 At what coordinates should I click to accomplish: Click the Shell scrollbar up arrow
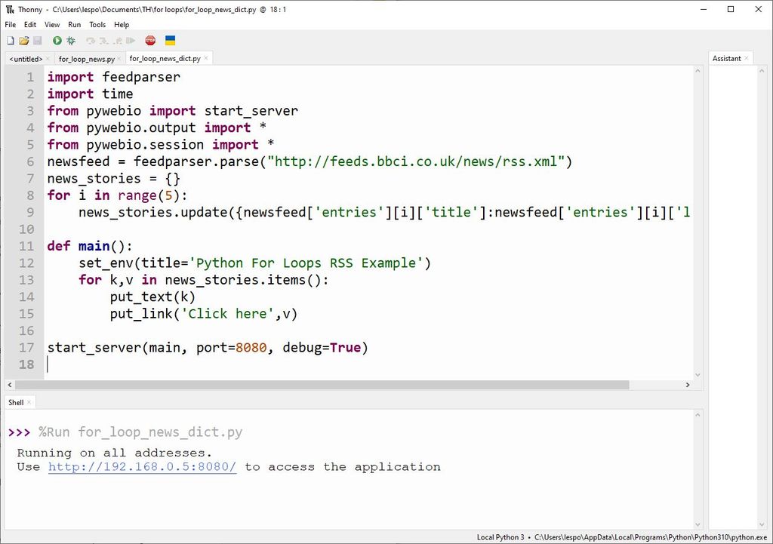pyautogui.click(x=698, y=415)
